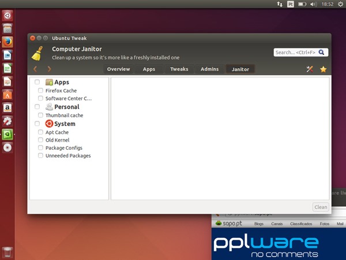Image resolution: width=346 pixels, height=260 pixels.
Task: Select the Firefox Cache row text
Action: coord(61,91)
